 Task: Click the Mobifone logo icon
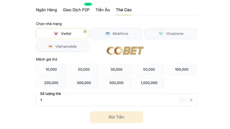(x=108, y=34)
